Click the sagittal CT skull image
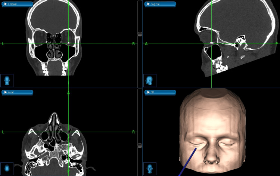Image resolution: width=280 pixels, height=176 pixels. [x=236, y=38]
